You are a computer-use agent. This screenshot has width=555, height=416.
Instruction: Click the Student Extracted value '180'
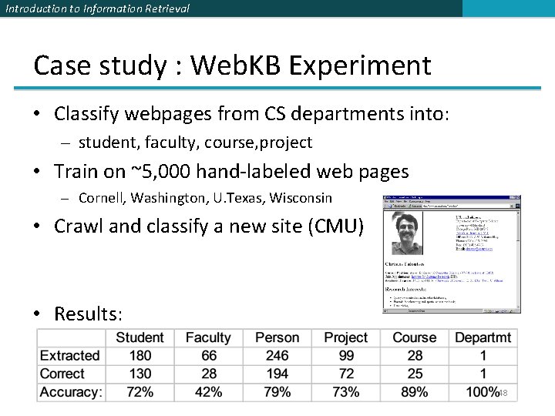[140, 356]
